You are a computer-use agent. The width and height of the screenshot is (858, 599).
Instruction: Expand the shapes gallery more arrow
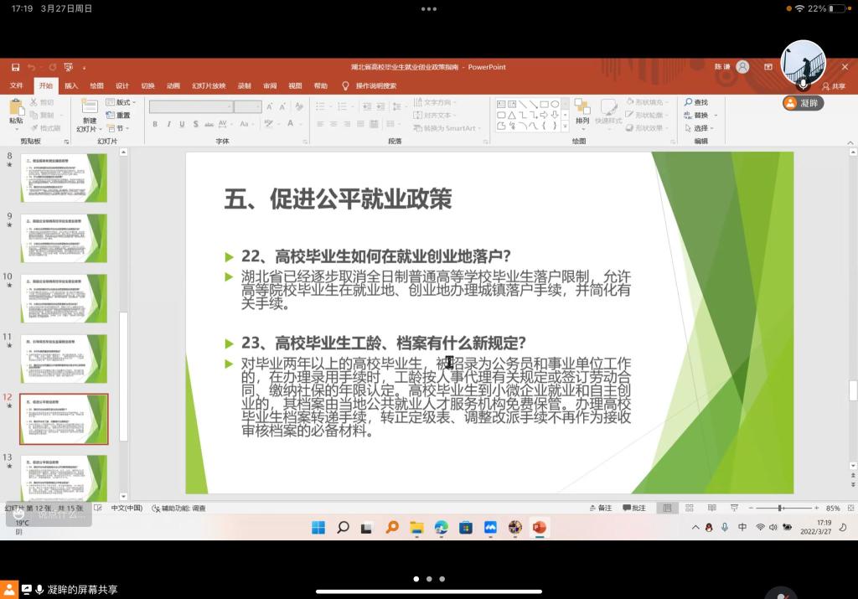tap(565, 127)
